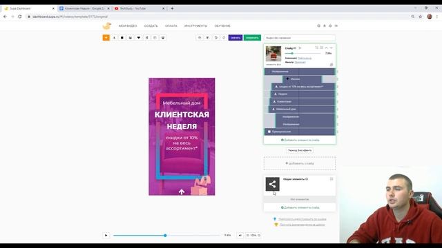The width and height of the screenshot is (442, 248).
Task: Select the text tool (letter A)
Action: 114,38
